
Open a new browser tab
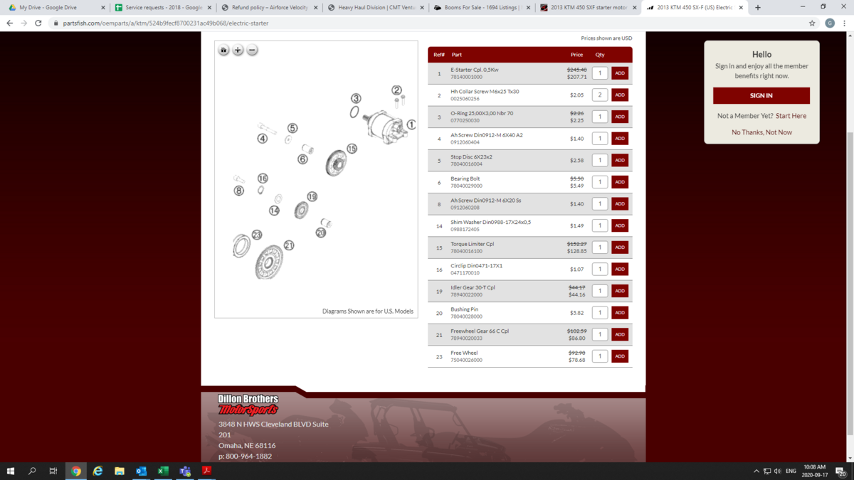point(758,8)
